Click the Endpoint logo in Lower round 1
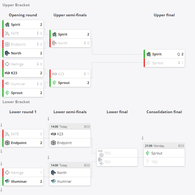Screen dimensions: 195x195 point(7,143)
